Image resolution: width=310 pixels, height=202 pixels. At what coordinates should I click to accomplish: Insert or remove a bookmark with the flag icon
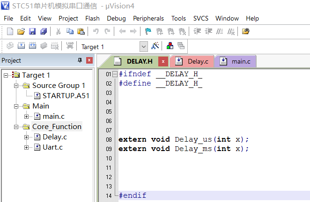[148, 31]
